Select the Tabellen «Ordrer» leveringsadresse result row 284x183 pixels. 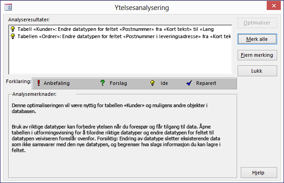click(x=120, y=36)
